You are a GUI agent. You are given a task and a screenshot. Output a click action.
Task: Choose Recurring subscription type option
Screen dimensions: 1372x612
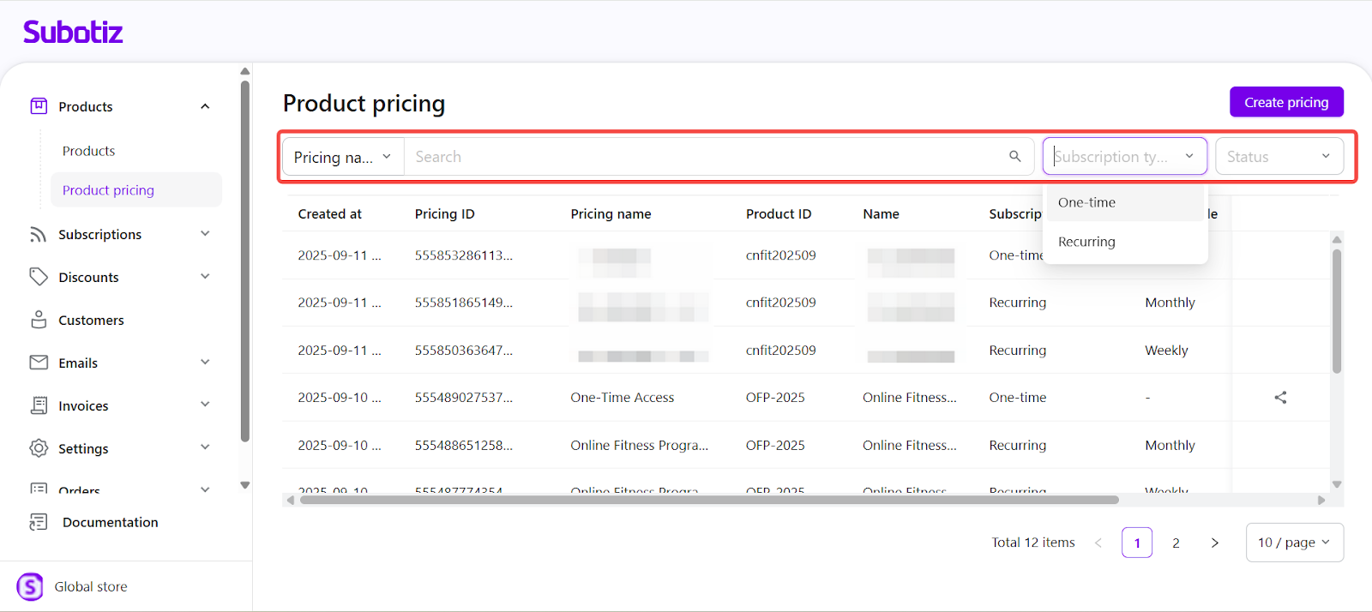point(1086,242)
